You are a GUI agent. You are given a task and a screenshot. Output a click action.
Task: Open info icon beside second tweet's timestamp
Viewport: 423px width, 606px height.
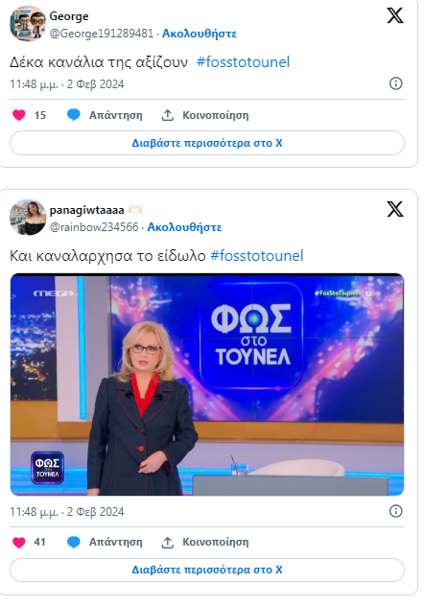click(x=395, y=511)
